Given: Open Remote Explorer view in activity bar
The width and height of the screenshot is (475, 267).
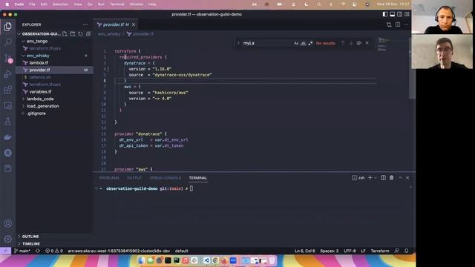Looking at the screenshot, I should (8, 105).
